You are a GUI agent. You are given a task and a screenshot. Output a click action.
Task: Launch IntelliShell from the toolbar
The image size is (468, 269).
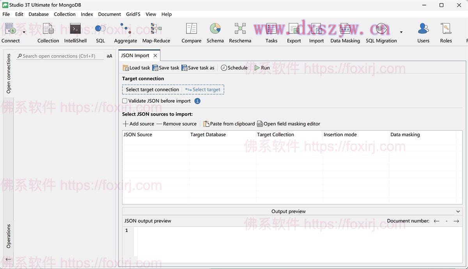(75, 33)
